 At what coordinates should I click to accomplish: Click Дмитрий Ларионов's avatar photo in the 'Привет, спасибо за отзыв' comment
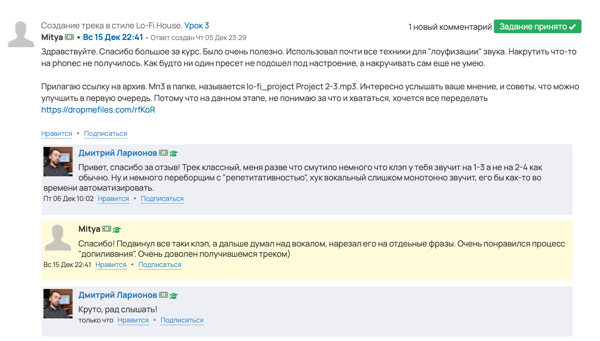pyautogui.click(x=58, y=162)
